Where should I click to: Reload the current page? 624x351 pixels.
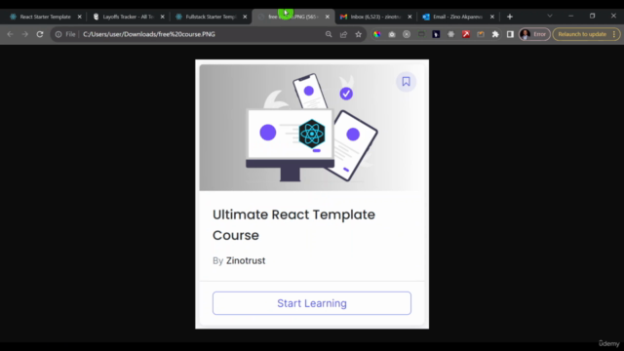click(x=40, y=34)
